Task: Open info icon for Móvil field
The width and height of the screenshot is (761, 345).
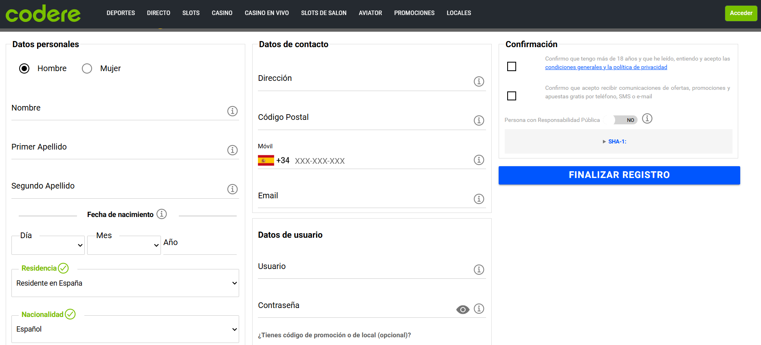Action: coord(479,160)
